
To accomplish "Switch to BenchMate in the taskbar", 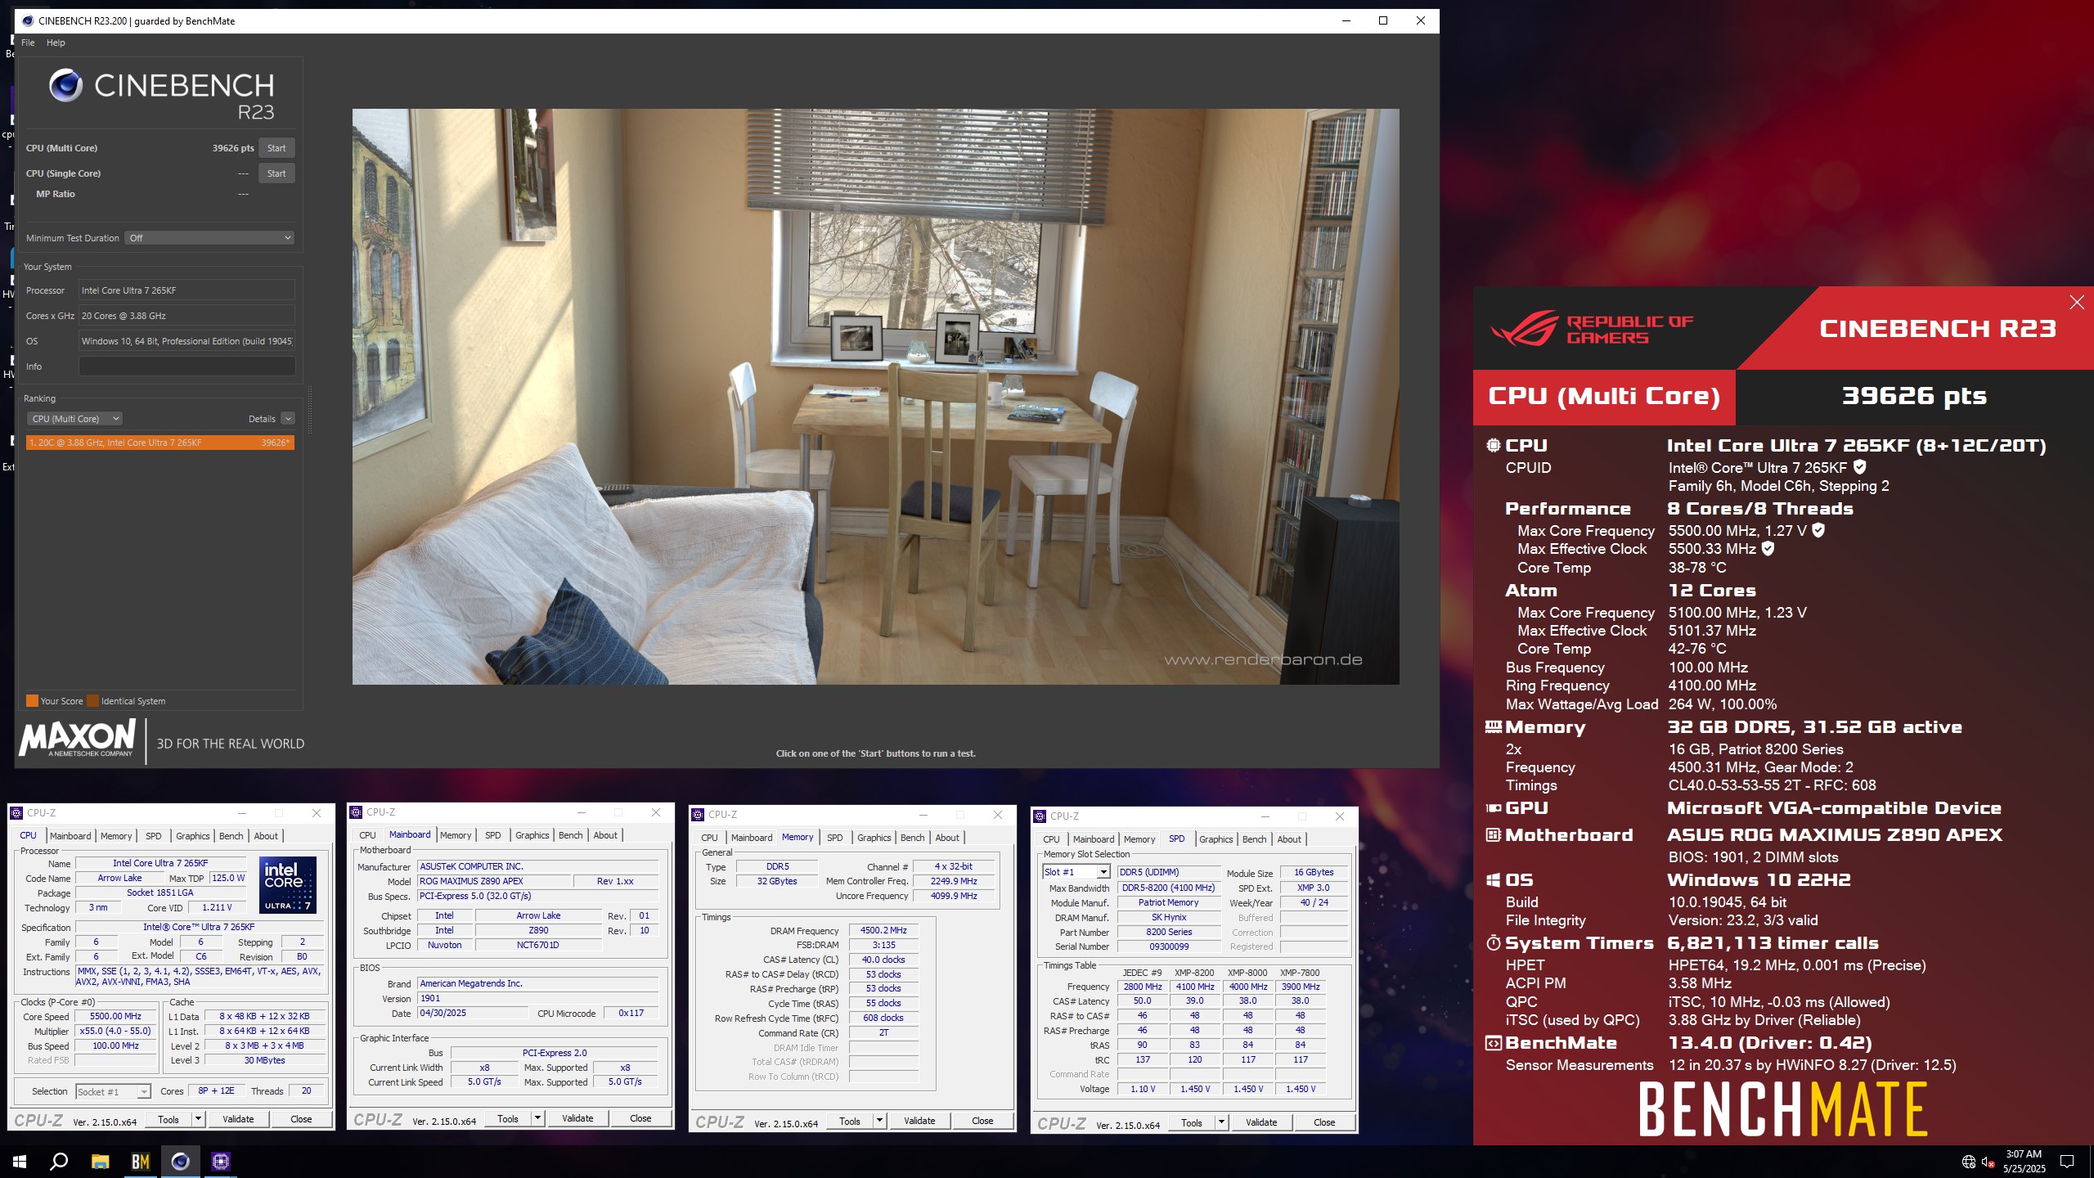I will click(140, 1161).
